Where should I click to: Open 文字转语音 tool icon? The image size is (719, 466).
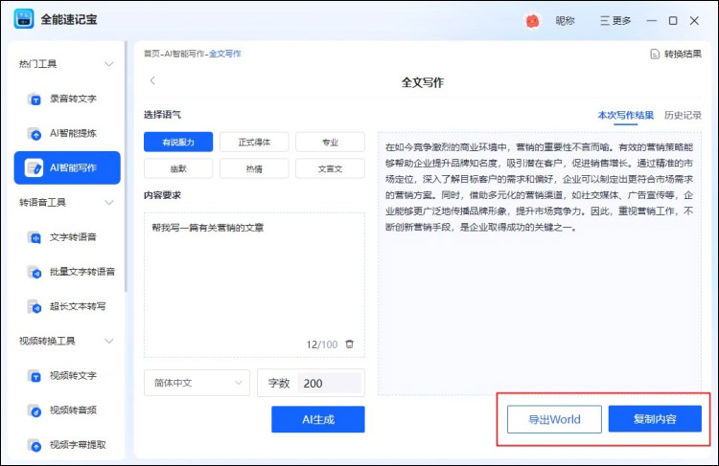[35, 237]
